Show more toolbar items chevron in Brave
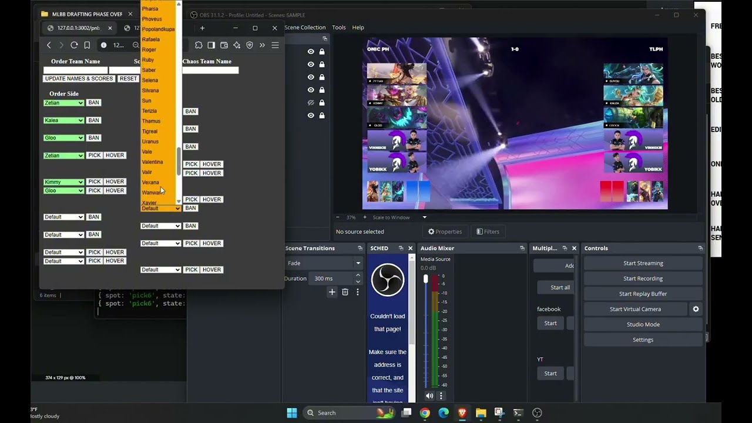This screenshot has height=423, width=752. coord(262,45)
